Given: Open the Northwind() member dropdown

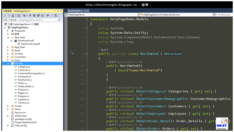Looking at the screenshot, I should coord(223,15).
